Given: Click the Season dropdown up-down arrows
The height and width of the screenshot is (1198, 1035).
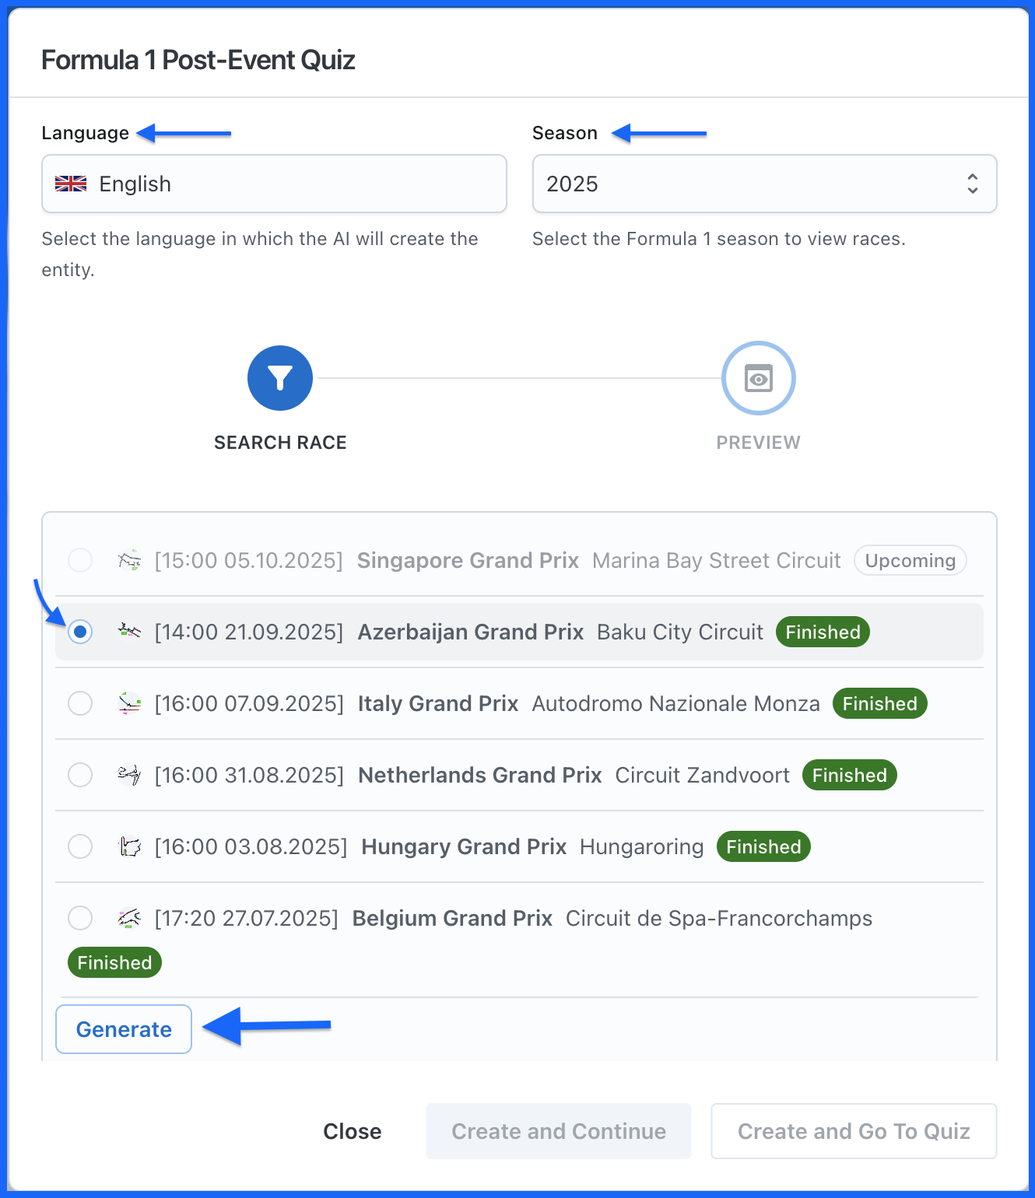Looking at the screenshot, I should click(x=972, y=184).
